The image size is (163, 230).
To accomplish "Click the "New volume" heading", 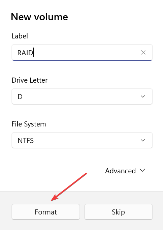I will pos(39,17).
